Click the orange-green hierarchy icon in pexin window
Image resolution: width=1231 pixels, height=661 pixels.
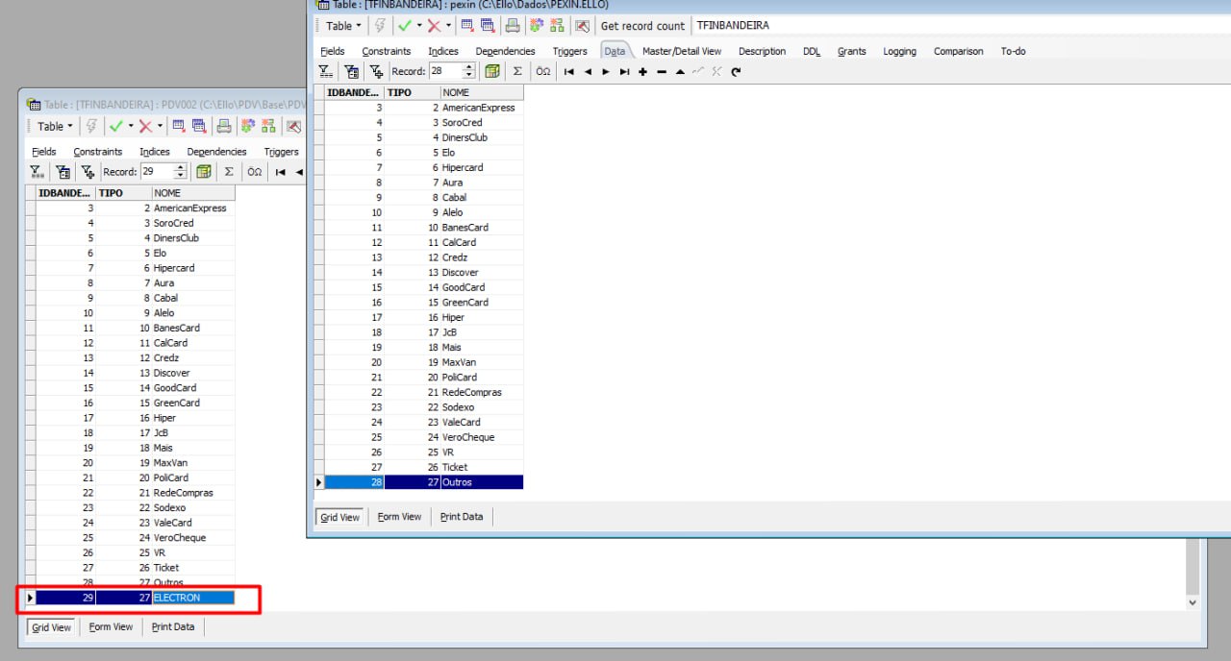click(x=557, y=26)
